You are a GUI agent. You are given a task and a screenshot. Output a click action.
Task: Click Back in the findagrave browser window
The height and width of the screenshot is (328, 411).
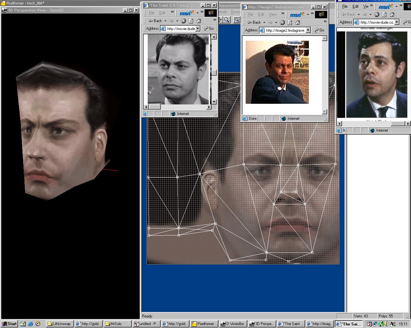point(254,22)
